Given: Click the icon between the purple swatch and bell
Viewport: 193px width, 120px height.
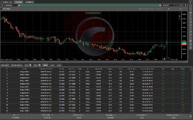Looking at the screenshot, I should [x=190, y=44].
